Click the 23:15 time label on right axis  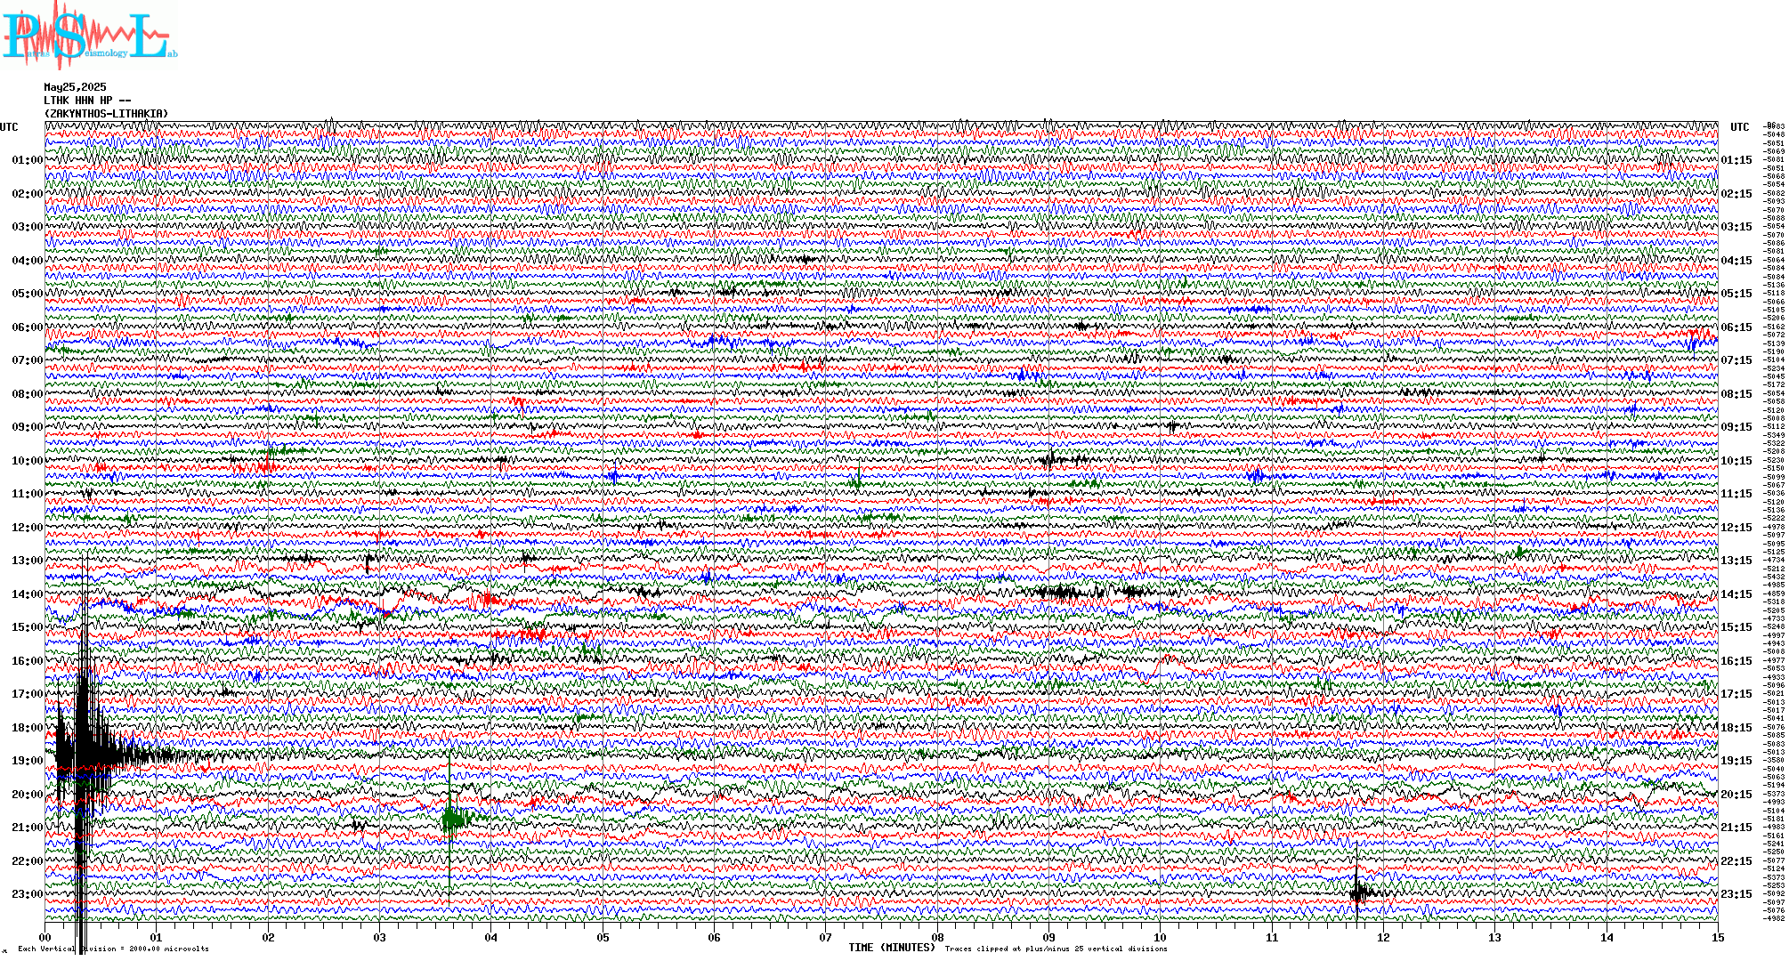pyautogui.click(x=1736, y=894)
